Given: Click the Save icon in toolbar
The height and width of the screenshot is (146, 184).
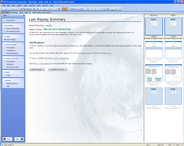Looking at the screenshot, I should tap(16, 9).
